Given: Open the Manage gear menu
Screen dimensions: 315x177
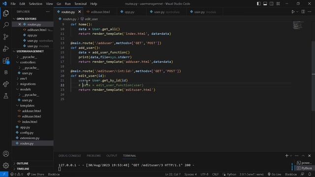Looking at the screenshot, I should 6,165.
